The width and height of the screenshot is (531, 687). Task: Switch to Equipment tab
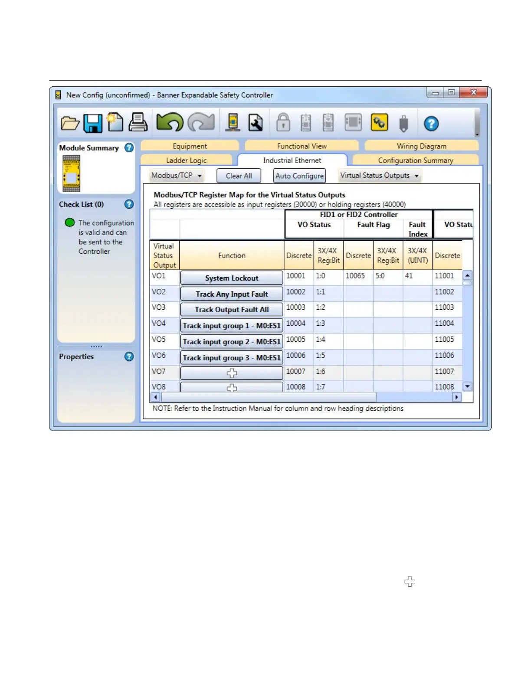click(x=190, y=146)
